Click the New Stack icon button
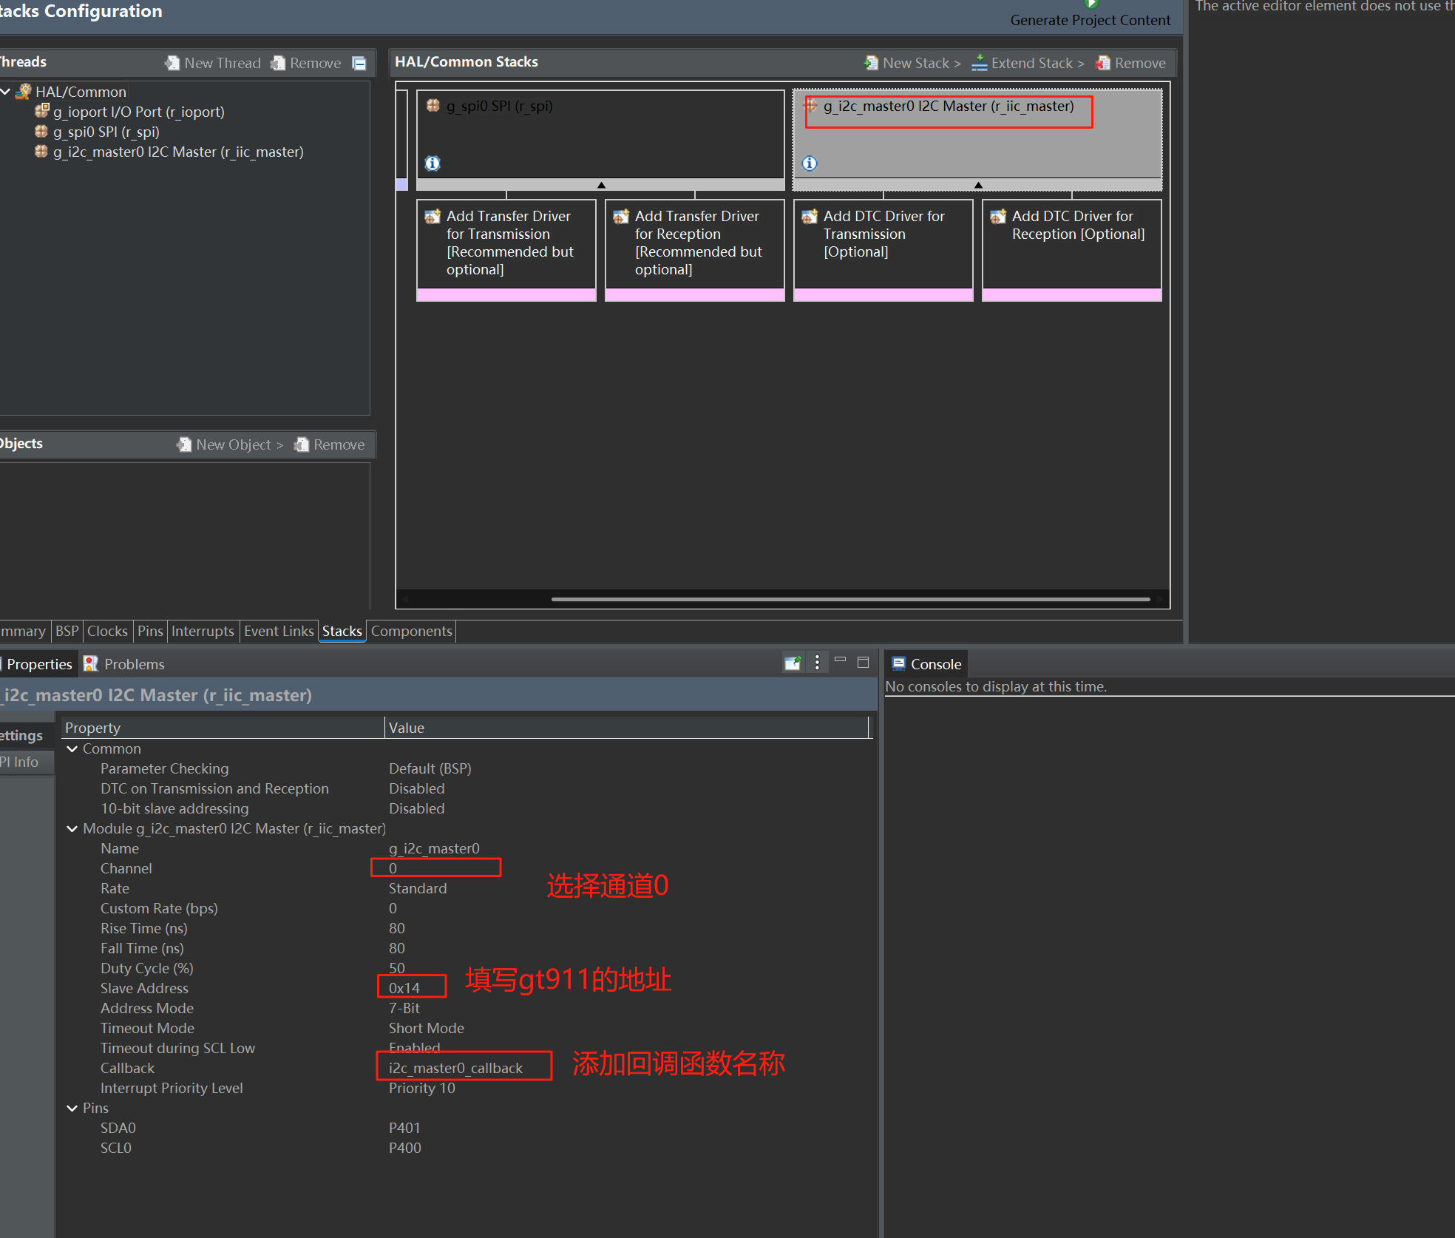1455x1238 pixels. pos(872,63)
